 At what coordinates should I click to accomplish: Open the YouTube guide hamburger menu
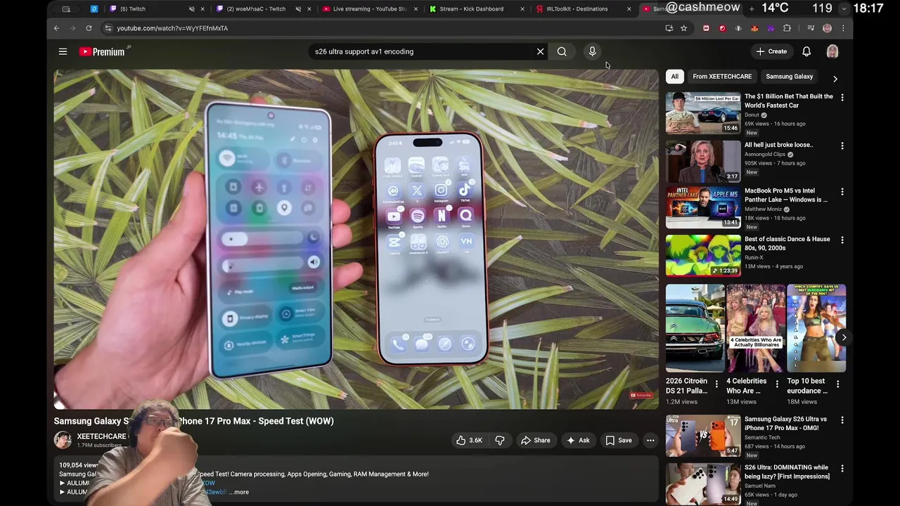[63, 51]
